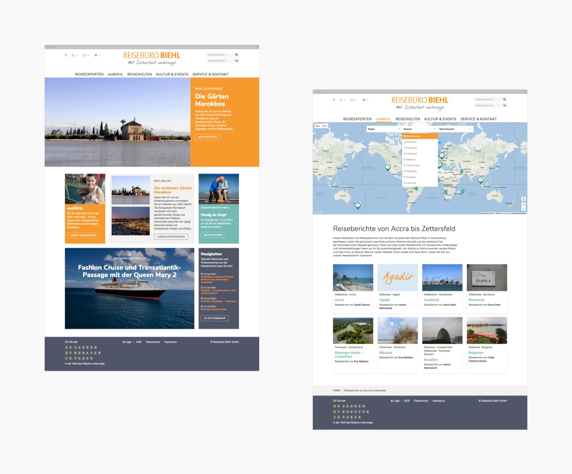Screen dimensions: 572x474
Task: Click search magnifier icon in left window
Action: point(236,55)
